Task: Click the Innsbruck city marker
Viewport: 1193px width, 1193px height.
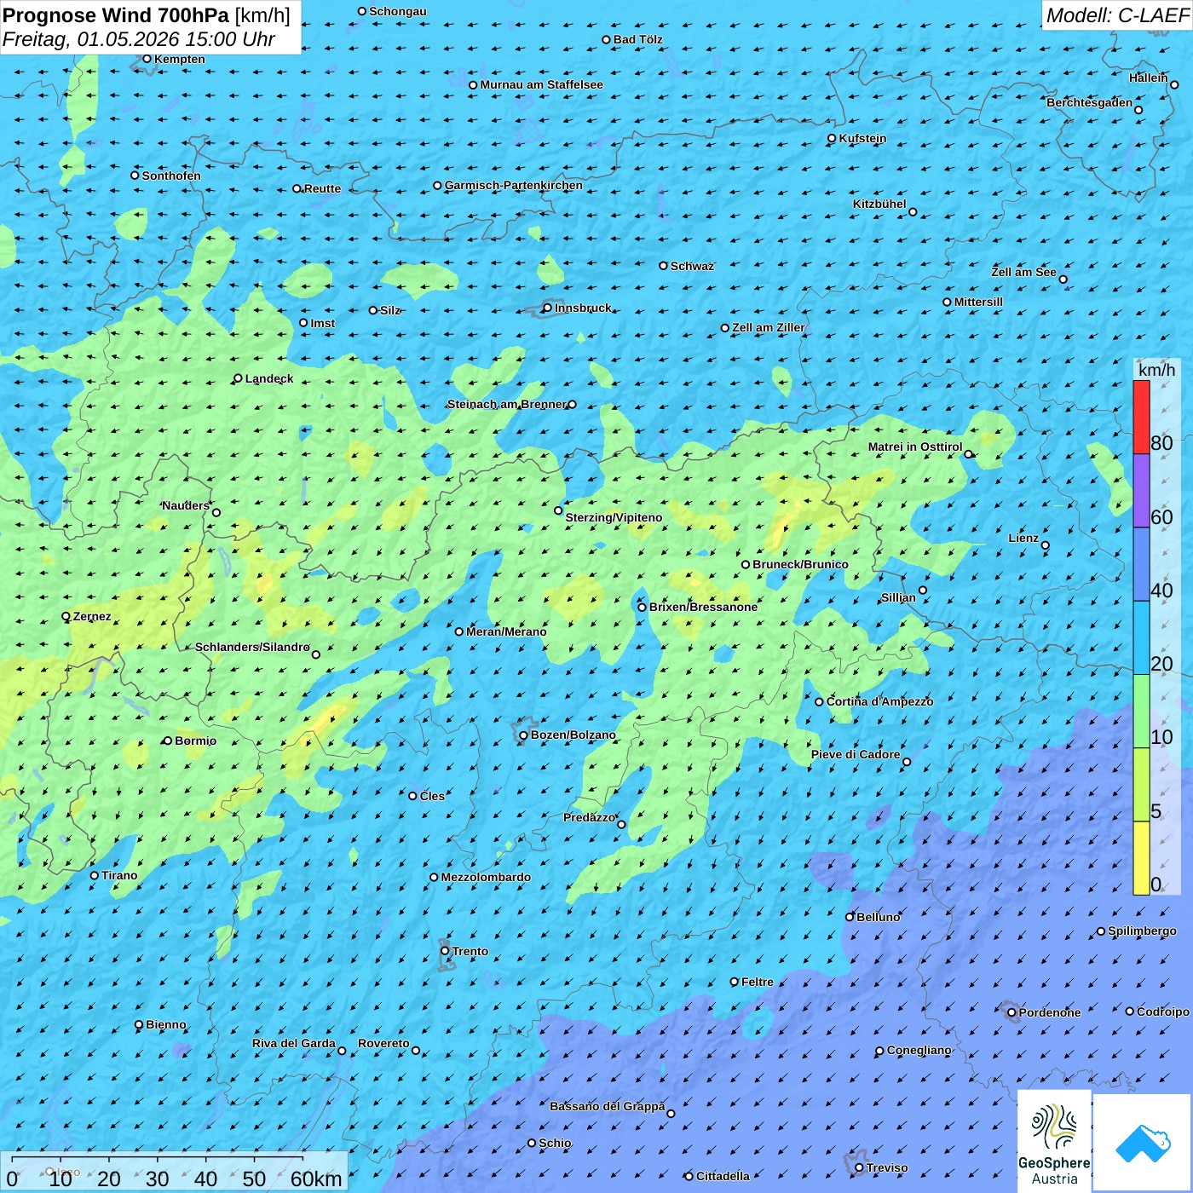Action: click(x=548, y=308)
